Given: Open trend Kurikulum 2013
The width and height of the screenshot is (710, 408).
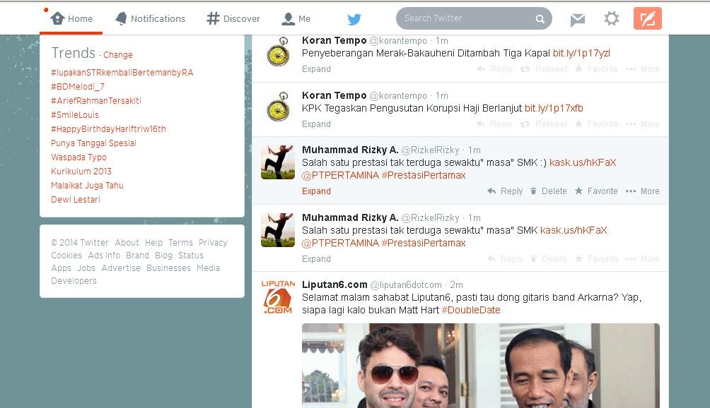Looking at the screenshot, I should pos(81,172).
